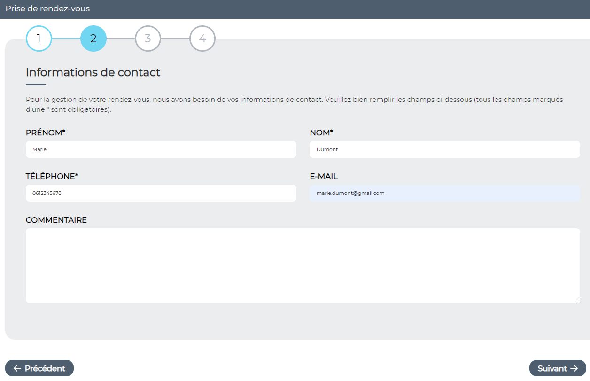Click the TÉLÉPHONE* field label
The image size is (590, 381).
[x=52, y=177]
